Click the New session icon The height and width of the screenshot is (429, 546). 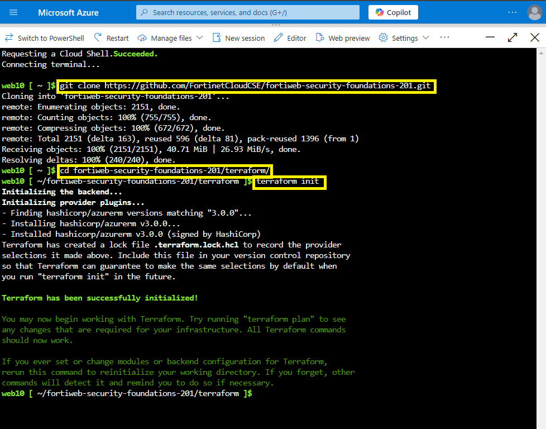click(x=217, y=37)
